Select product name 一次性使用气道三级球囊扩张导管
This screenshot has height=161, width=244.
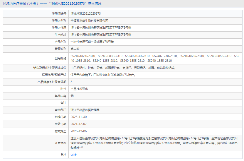[x=92, y=42]
